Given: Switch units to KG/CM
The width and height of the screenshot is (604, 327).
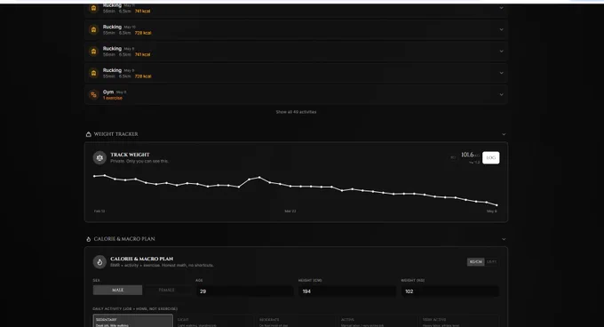Looking at the screenshot, I should pyautogui.click(x=475, y=262).
